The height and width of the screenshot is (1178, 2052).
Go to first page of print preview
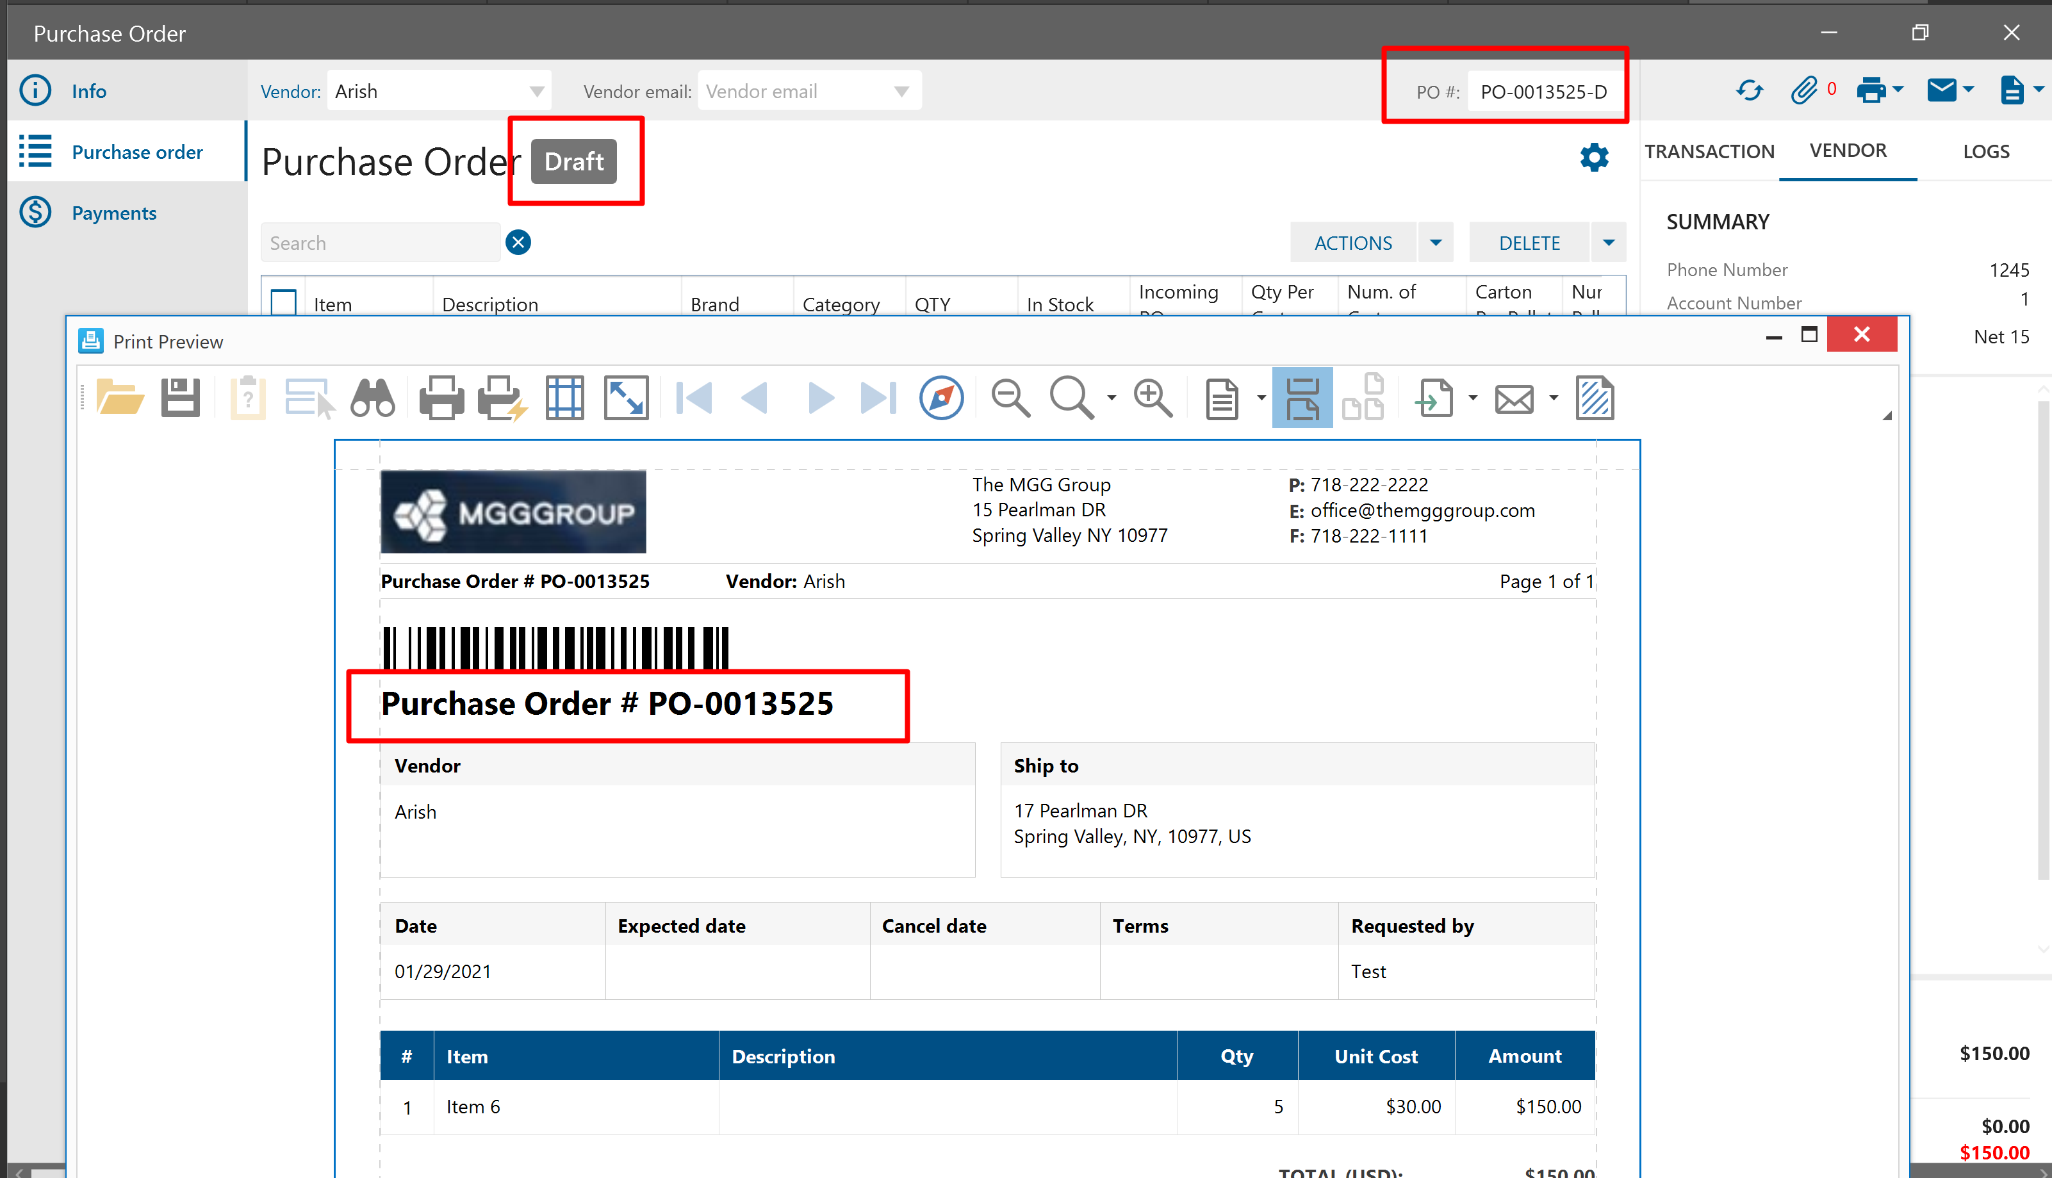pos(693,397)
